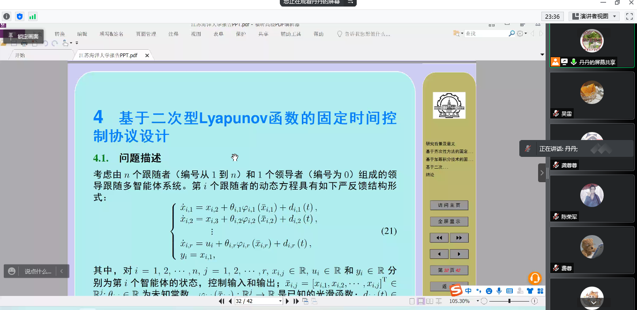Switch to single page view mode

click(412, 301)
